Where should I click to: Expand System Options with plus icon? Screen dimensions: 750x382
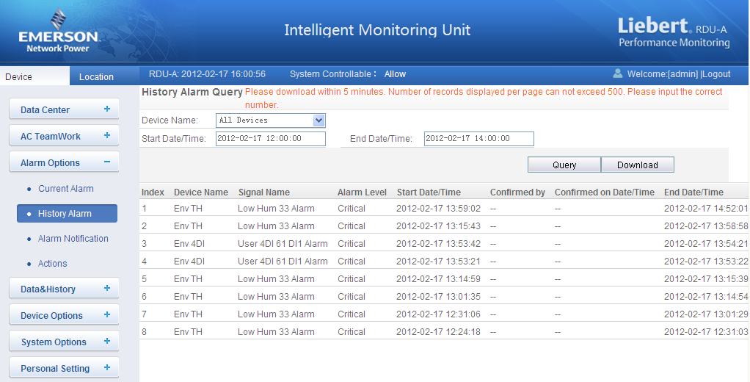(107, 342)
